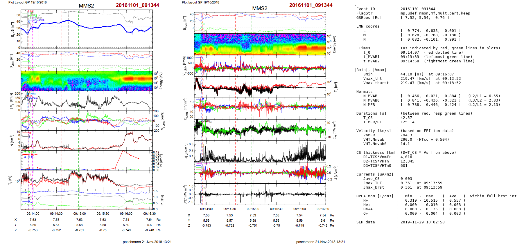Click the "D1=TCS*Vnmfr" label
The image size is (524, 244).
coord(377,157)
